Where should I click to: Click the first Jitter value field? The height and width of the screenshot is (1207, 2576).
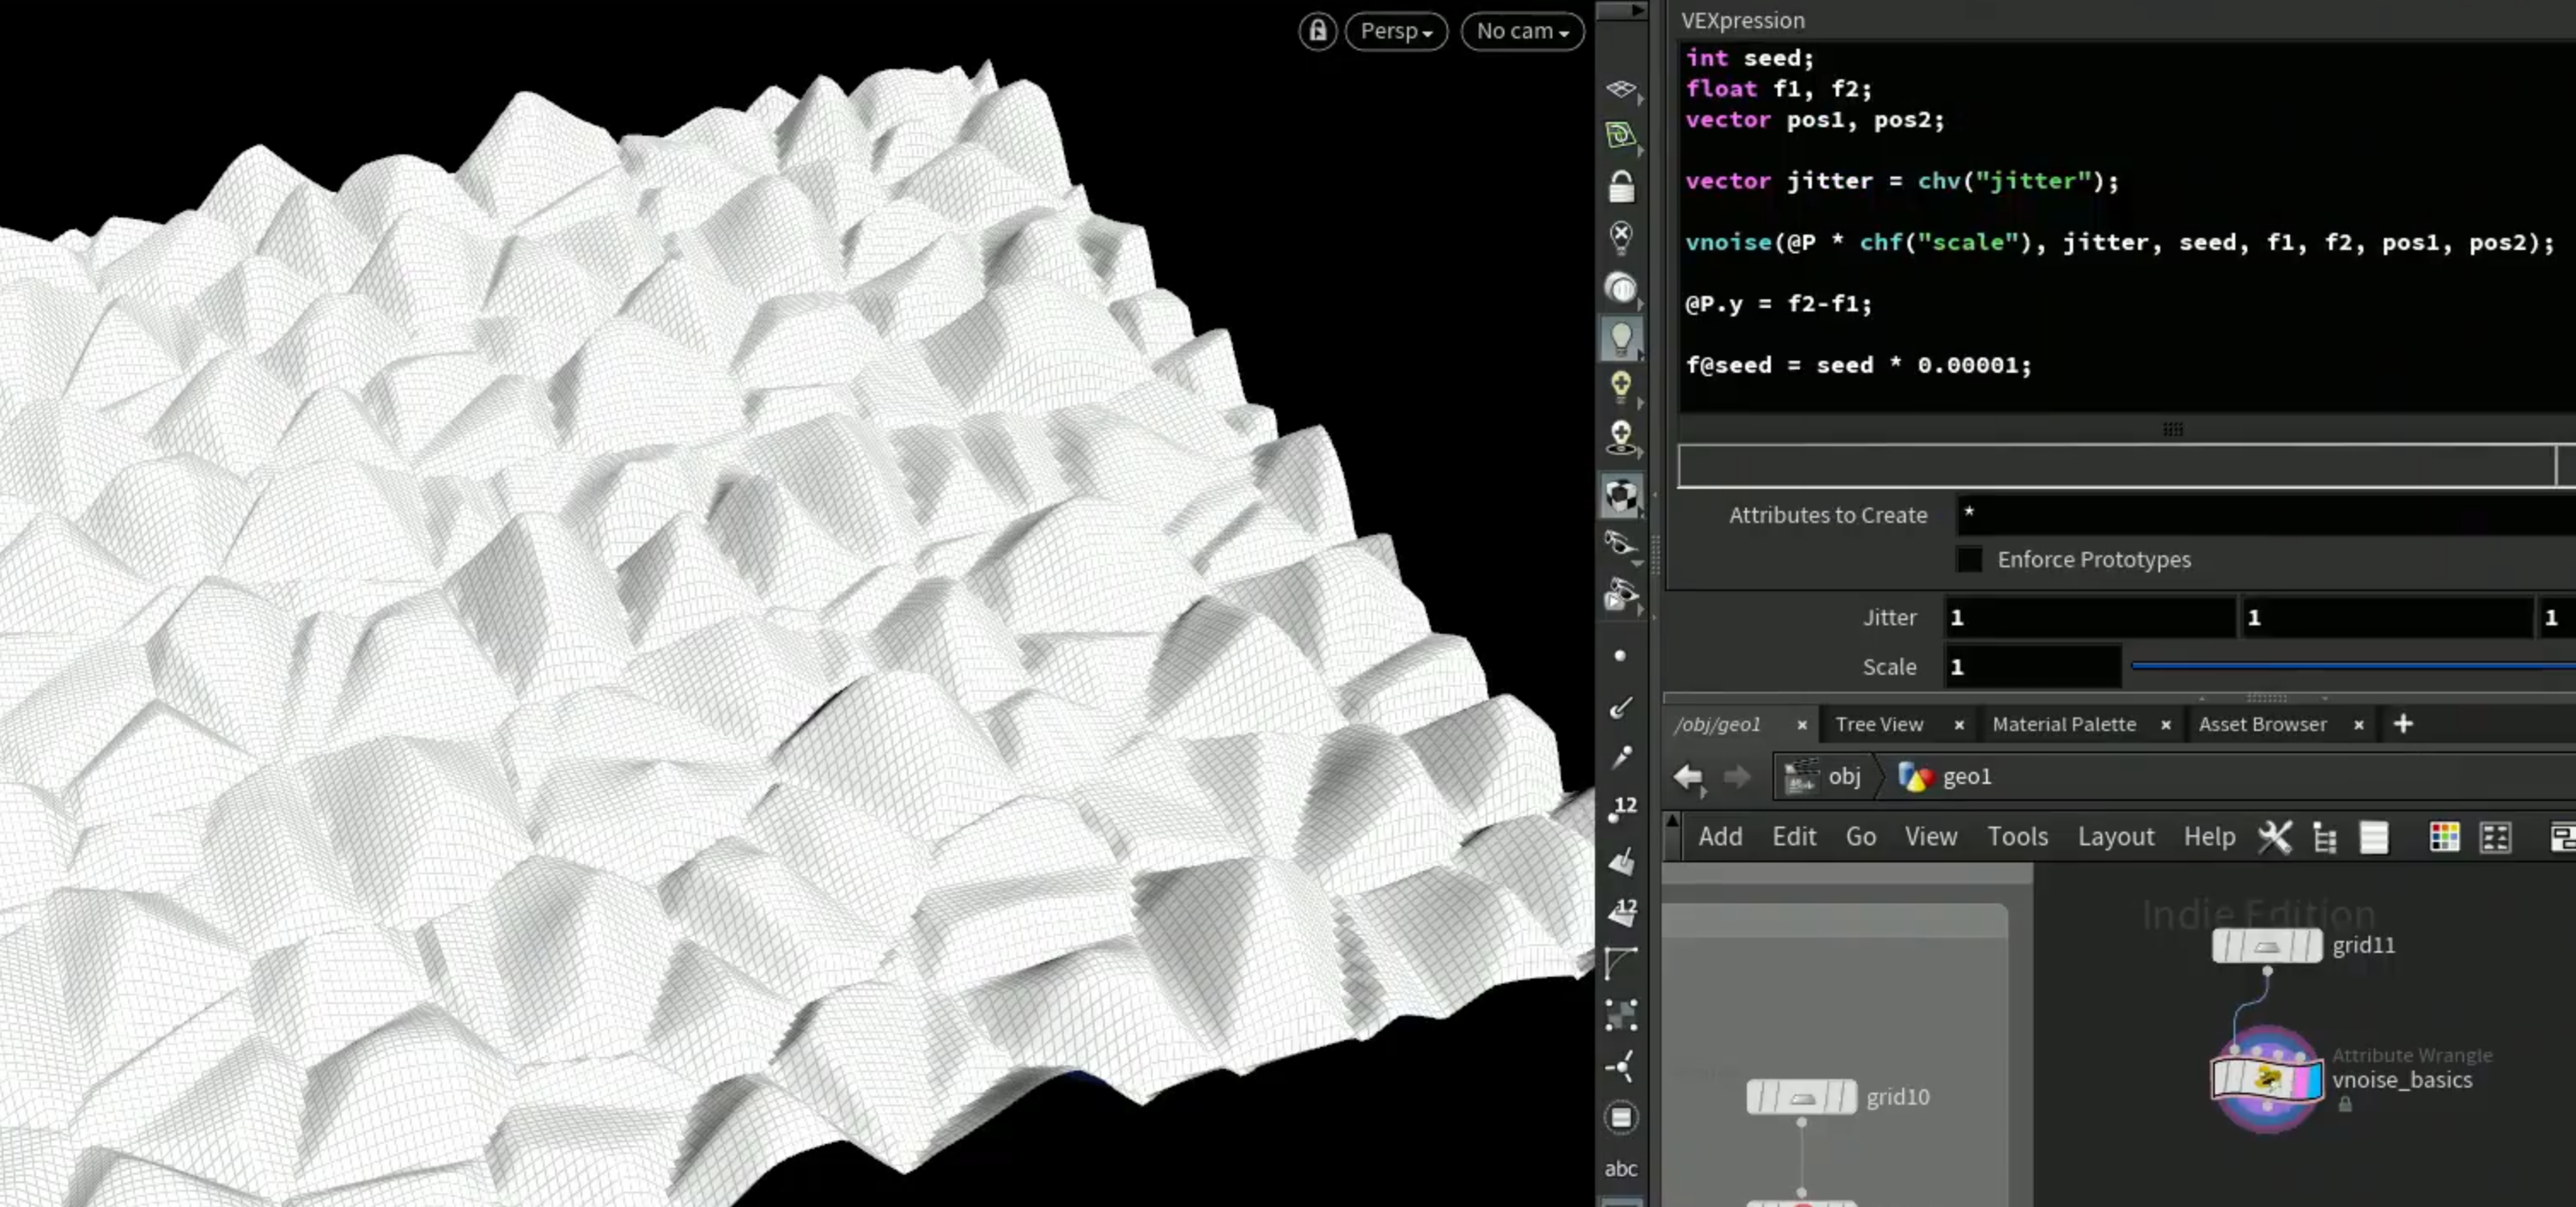(x=2088, y=618)
